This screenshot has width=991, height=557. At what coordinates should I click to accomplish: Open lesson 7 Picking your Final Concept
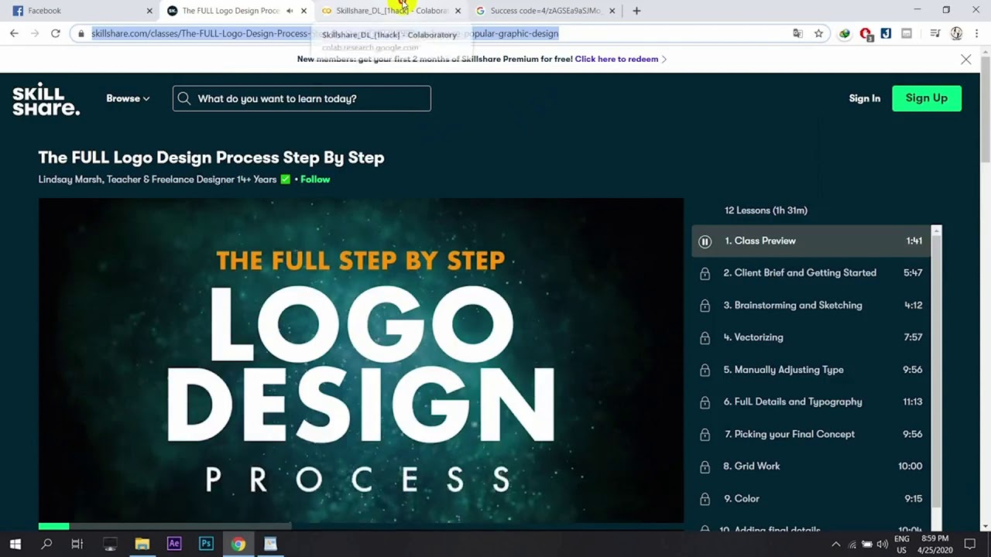coord(790,434)
